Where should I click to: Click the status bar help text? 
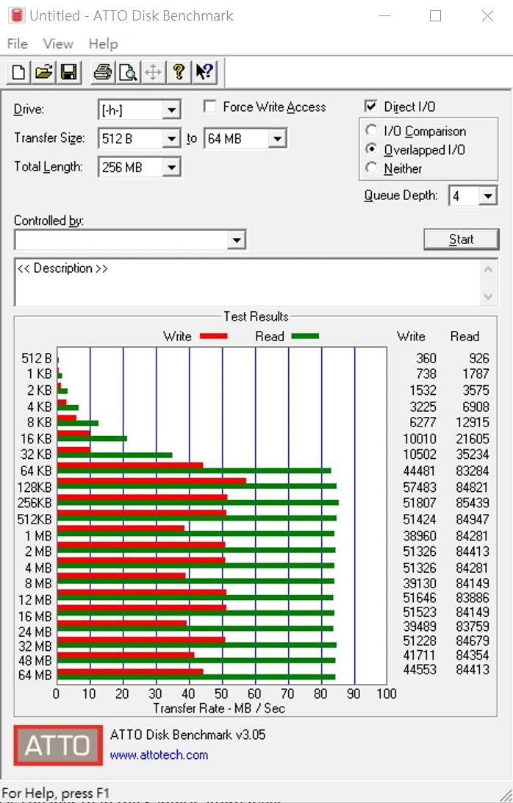pyautogui.click(x=56, y=793)
